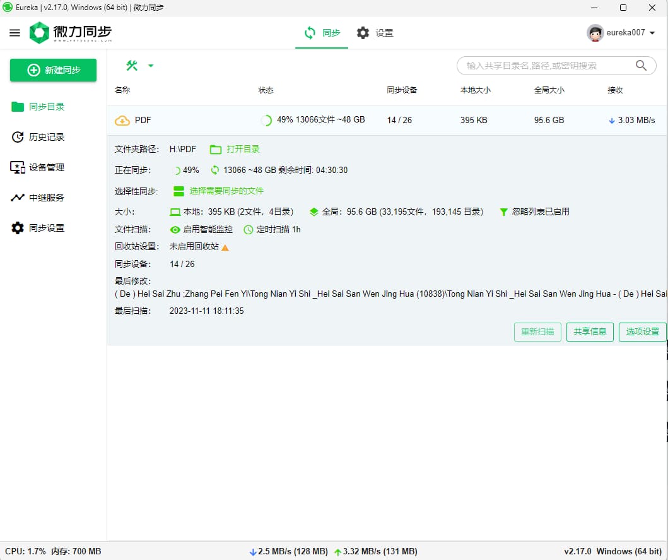Click the green sync arrows icon in 正在同步
Image resolution: width=668 pixels, height=560 pixels.
215,170
